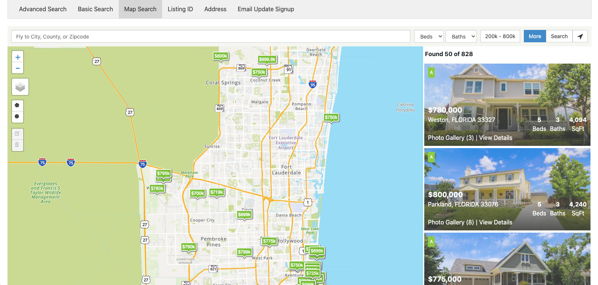Open the 200k - 800k price range selector
The height and width of the screenshot is (285, 598).
click(500, 36)
